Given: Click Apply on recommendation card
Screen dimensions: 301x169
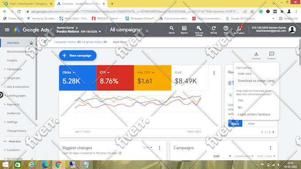Looking at the screenshot, I should [x=235, y=123].
